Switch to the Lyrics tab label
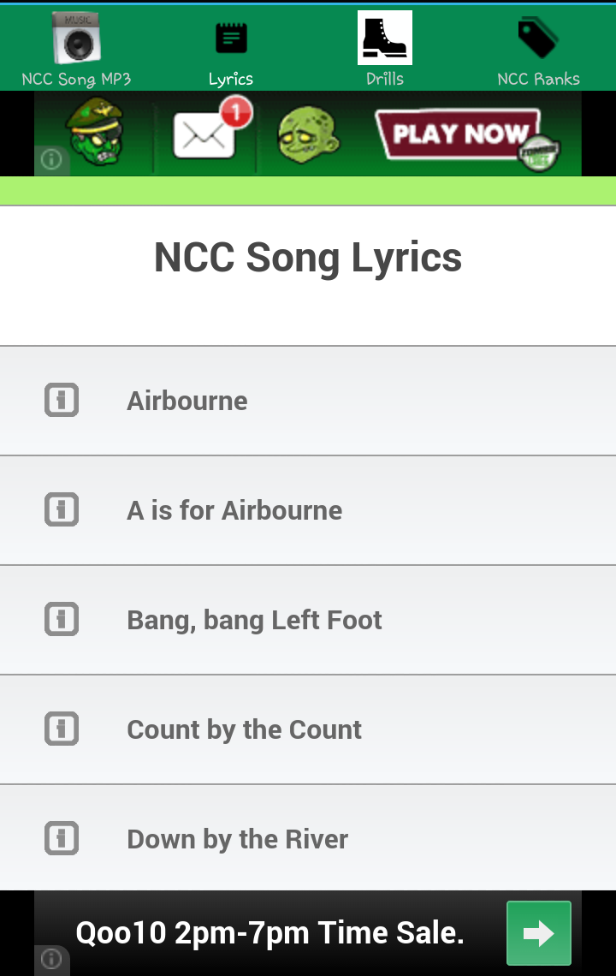 [x=230, y=79]
